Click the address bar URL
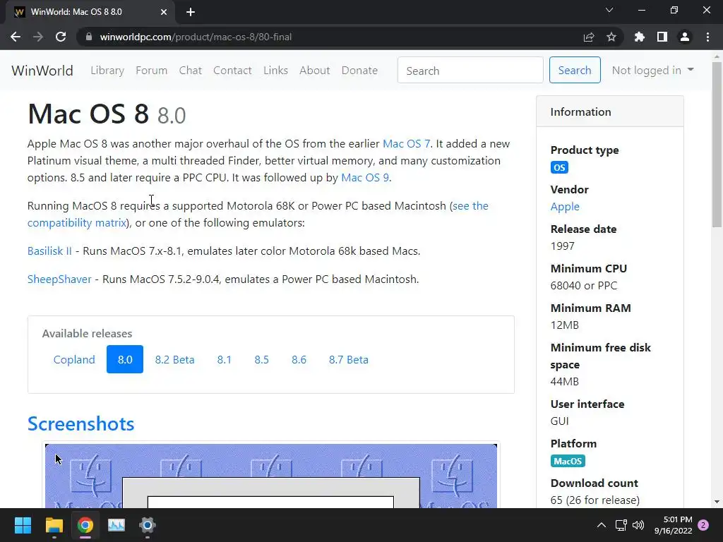 [x=196, y=37]
